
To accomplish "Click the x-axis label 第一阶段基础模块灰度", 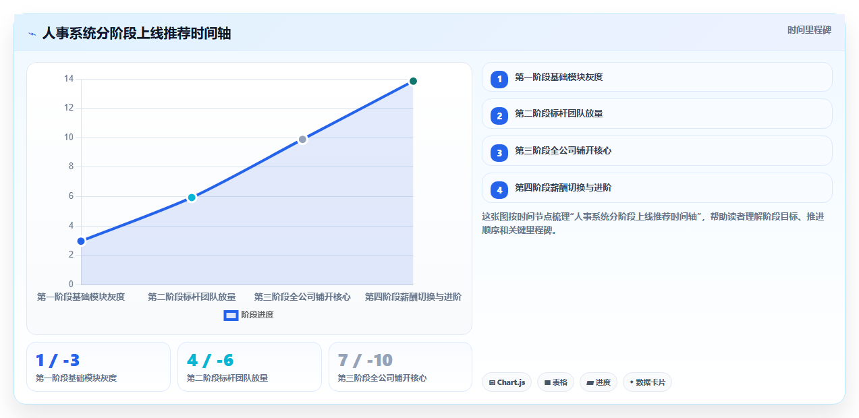I will (81, 297).
